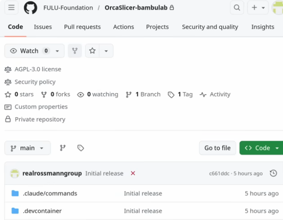
Task: View the 0 watching list
Action: click(x=103, y=94)
